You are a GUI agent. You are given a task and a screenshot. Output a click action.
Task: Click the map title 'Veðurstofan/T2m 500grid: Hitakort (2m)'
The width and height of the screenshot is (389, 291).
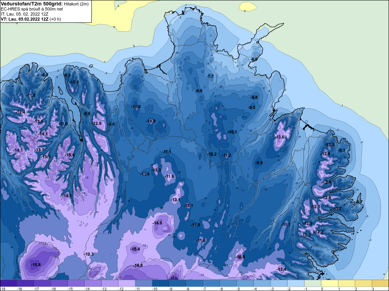pos(44,4)
